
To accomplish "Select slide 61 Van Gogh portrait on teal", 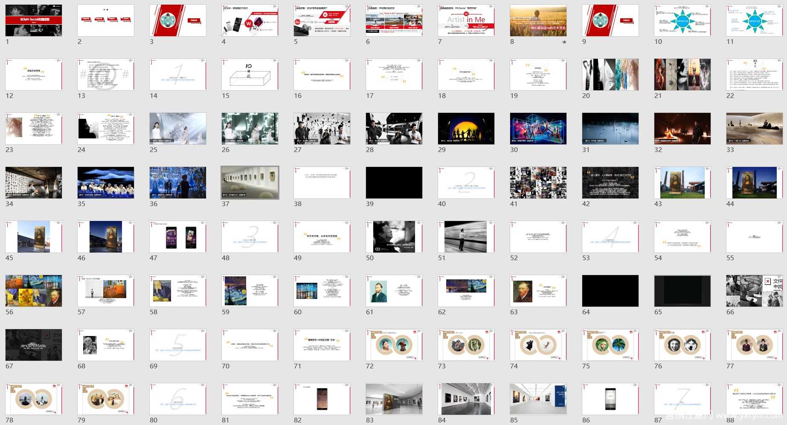I will tap(394, 291).
